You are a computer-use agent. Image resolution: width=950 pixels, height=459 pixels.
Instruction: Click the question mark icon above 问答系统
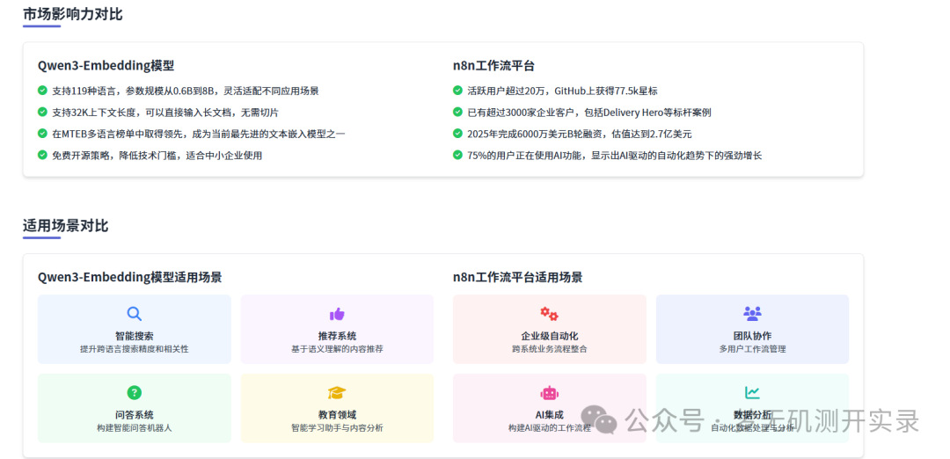pyautogui.click(x=134, y=392)
